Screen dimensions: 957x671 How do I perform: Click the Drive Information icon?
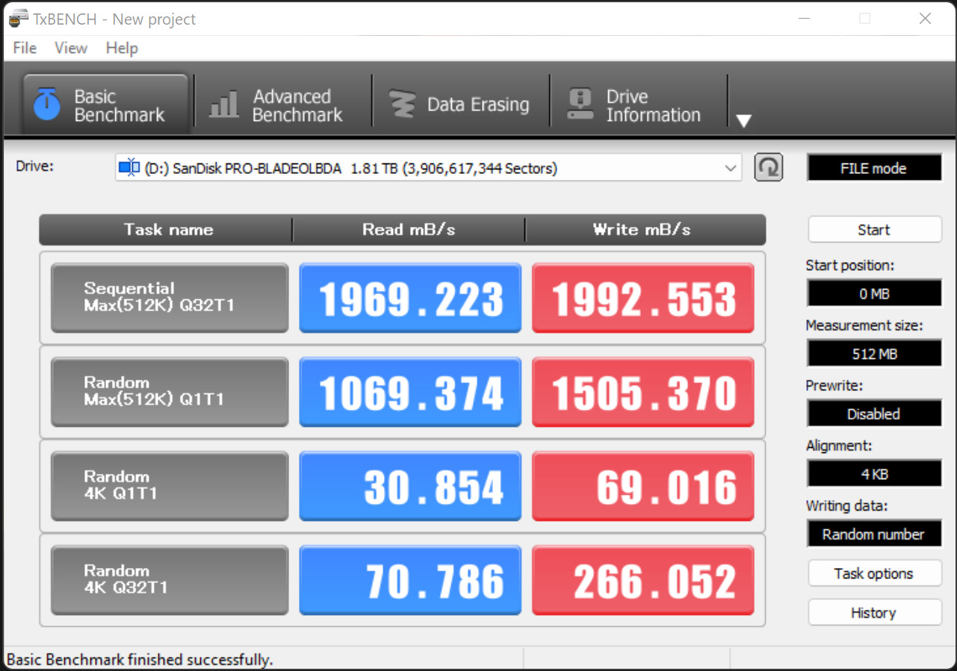click(x=580, y=104)
